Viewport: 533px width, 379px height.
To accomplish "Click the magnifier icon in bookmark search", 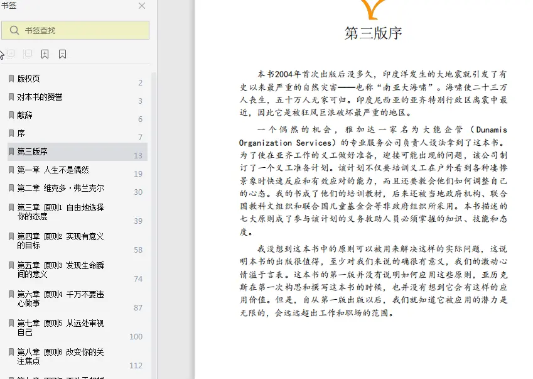I will 14,30.
